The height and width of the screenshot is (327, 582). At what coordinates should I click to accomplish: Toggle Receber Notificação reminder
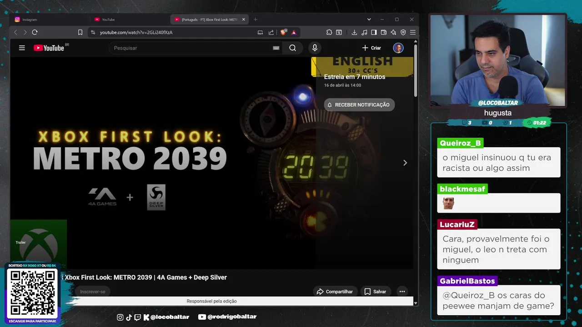pyautogui.click(x=359, y=104)
